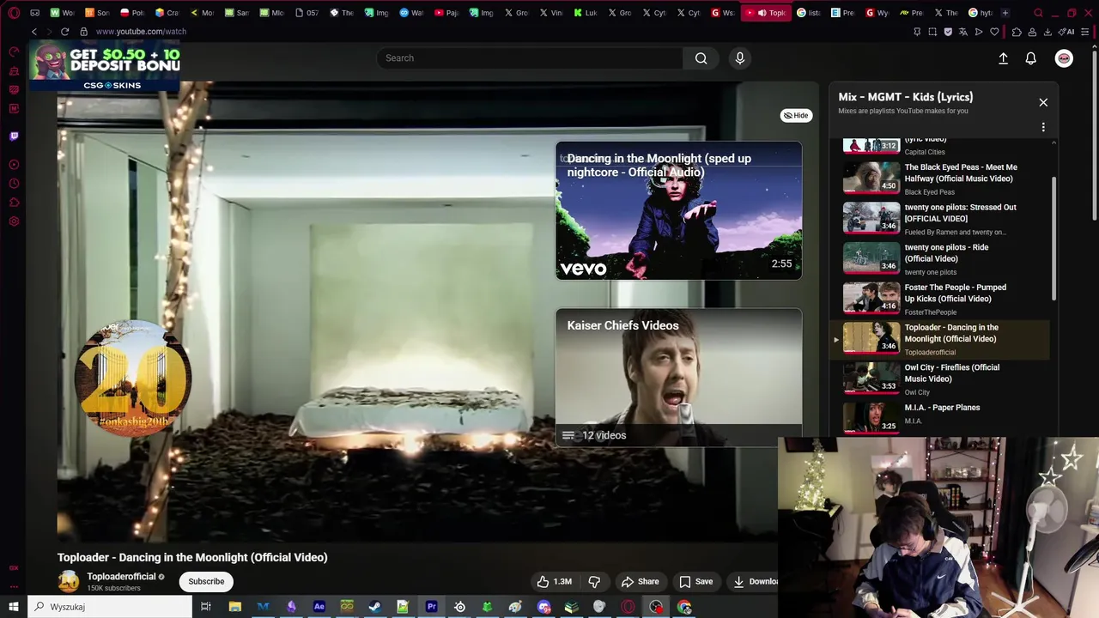Switch to the '057' tab
This screenshot has width=1099, height=618.
tap(307, 13)
